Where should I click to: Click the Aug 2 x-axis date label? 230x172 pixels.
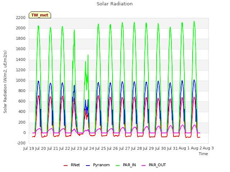click(196, 148)
